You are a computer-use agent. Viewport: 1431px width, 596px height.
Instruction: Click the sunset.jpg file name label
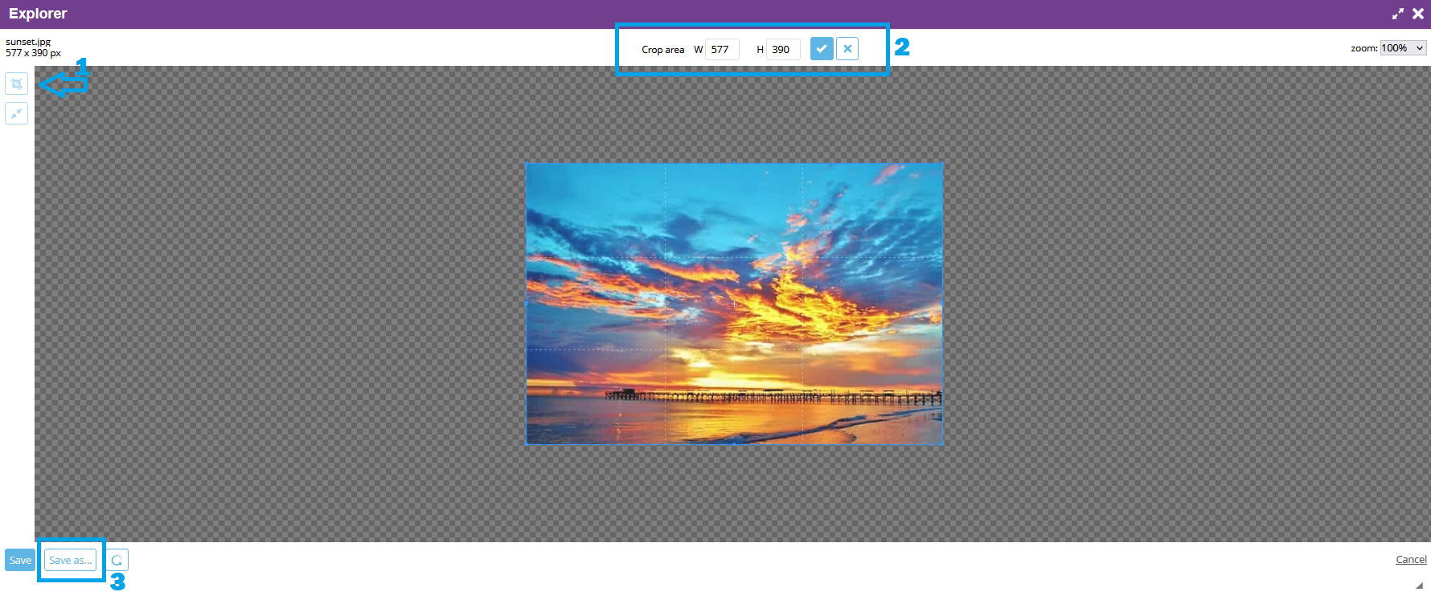tap(28, 42)
